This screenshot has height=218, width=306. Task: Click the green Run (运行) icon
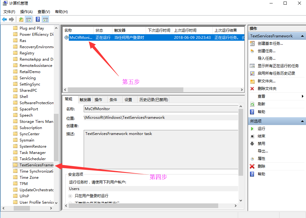[x=252, y=129]
